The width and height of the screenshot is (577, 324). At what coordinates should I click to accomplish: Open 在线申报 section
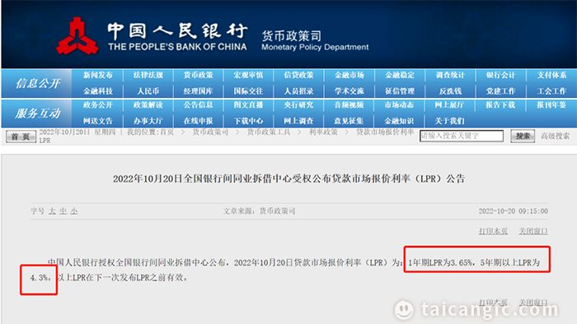point(199,121)
